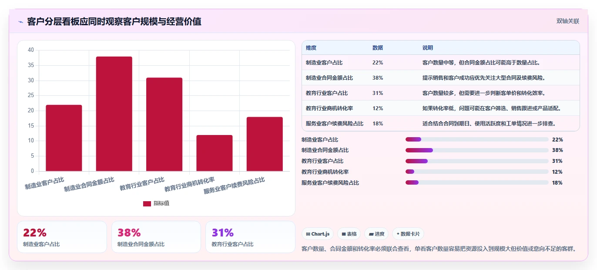Click the description starting 客户数量较多
The image size is (597, 270).
pyautogui.click(x=484, y=93)
